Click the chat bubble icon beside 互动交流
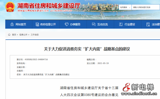160x99 pixels. 94,24
